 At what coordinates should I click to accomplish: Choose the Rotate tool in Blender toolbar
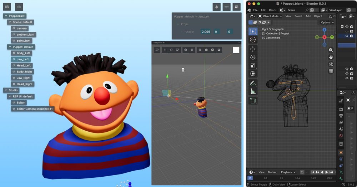click(253, 57)
